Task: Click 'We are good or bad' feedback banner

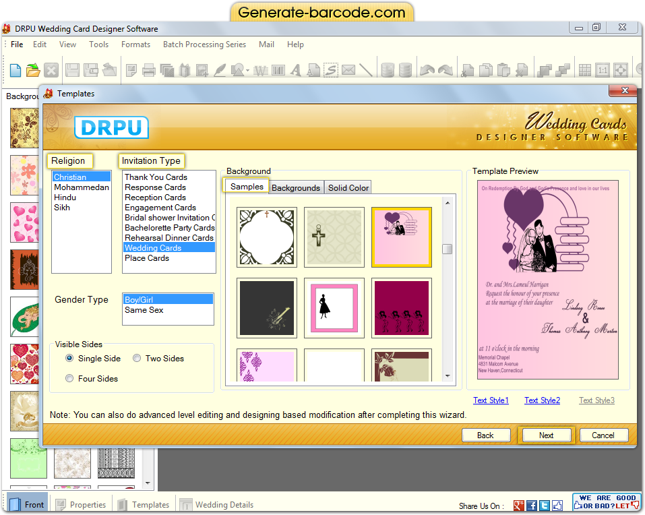Action: click(x=607, y=502)
